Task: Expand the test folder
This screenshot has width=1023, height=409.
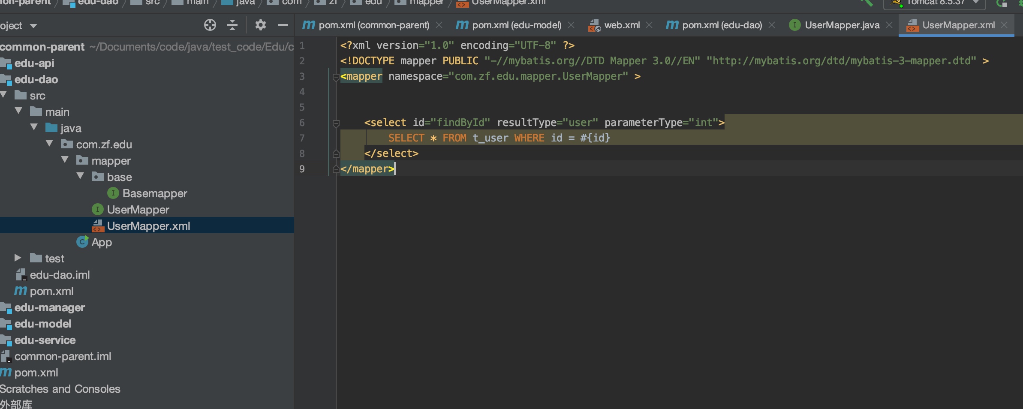Action: point(18,258)
